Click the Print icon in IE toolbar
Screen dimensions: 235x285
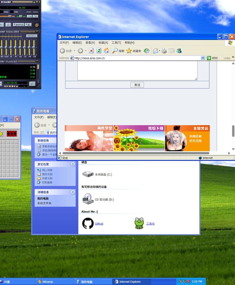(164, 51)
